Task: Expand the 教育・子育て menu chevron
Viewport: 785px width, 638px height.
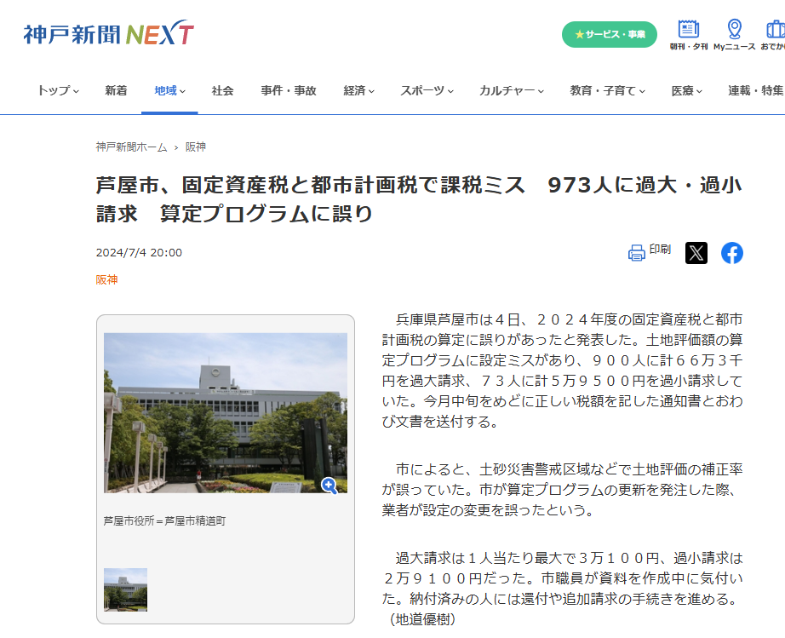Action: [x=642, y=91]
